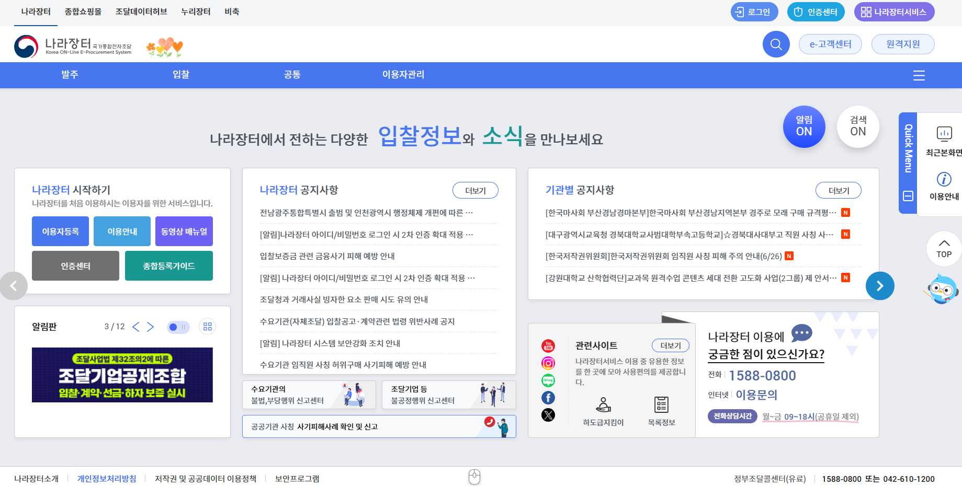Open the 인증센터 header button
This screenshot has width=962, height=486.
click(816, 12)
